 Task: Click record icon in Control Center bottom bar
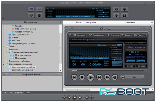[x=92, y=97]
